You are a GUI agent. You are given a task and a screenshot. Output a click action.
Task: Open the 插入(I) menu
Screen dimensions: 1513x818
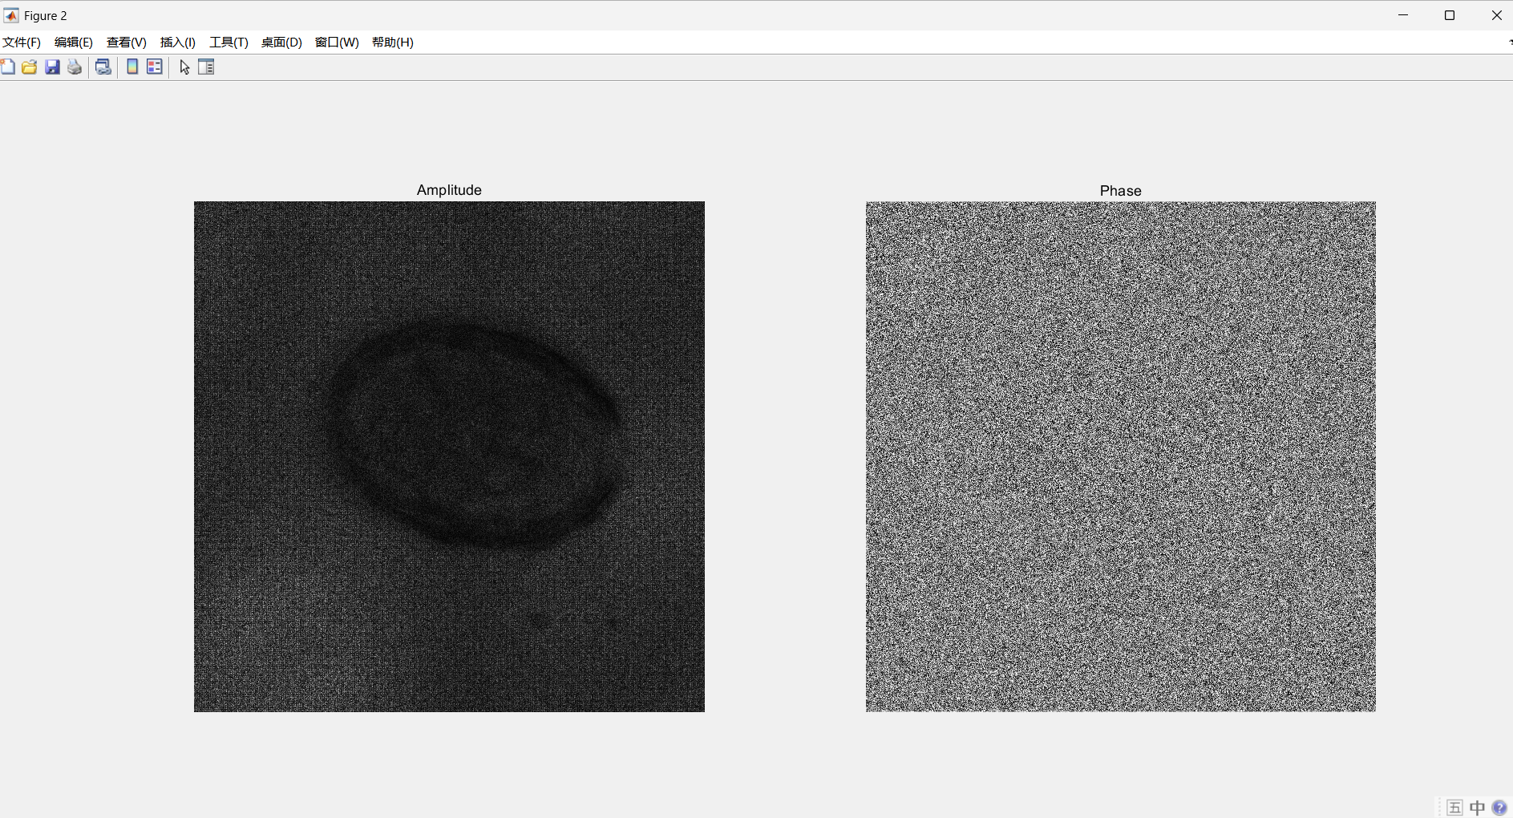[178, 43]
